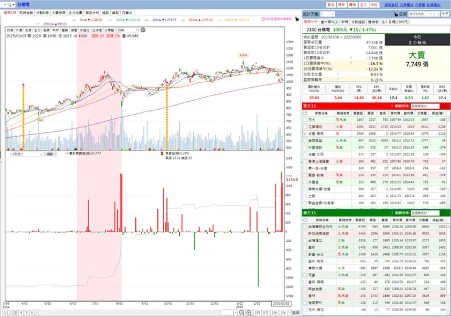The height and width of the screenshot is (317, 451).
Task: Check the 元大 broker row checkbox
Action: [305, 119]
